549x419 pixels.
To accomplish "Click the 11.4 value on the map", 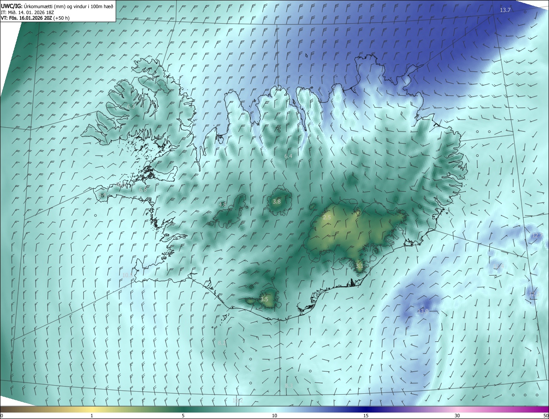I will 498,266.
